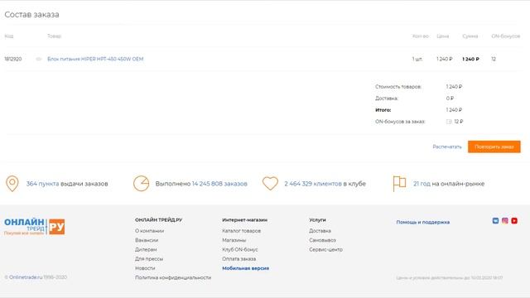Click the Стоимость товаров label

tap(398, 87)
